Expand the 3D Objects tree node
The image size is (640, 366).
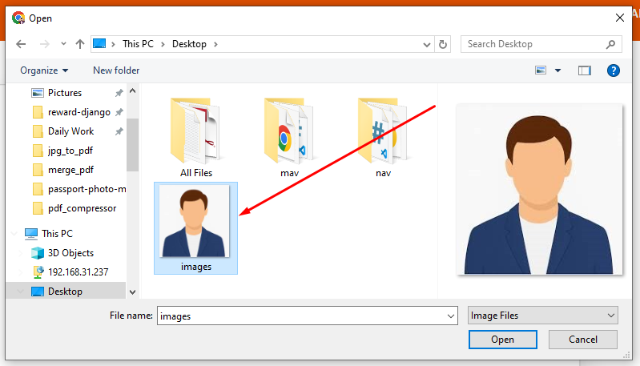[x=20, y=253]
